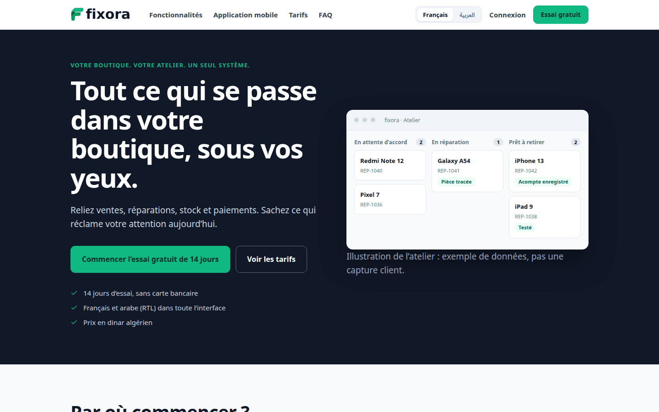Click fixora · Atelier window title

pyautogui.click(x=402, y=120)
